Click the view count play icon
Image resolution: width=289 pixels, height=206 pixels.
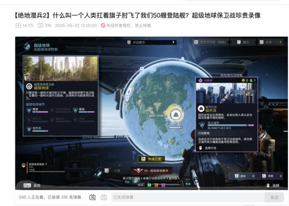click(x=18, y=25)
